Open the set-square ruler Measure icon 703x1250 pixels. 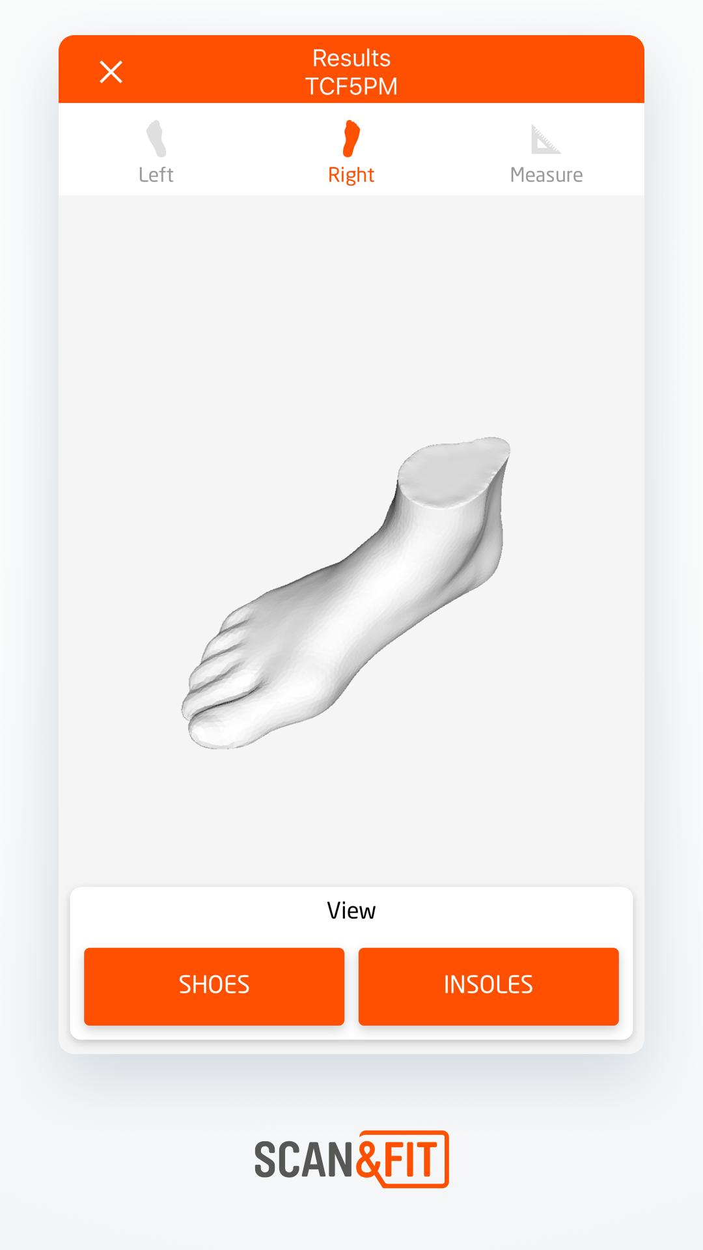click(x=545, y=139)
